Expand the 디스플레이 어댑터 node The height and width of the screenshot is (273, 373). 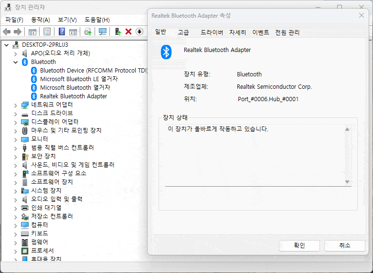point(16,123)
